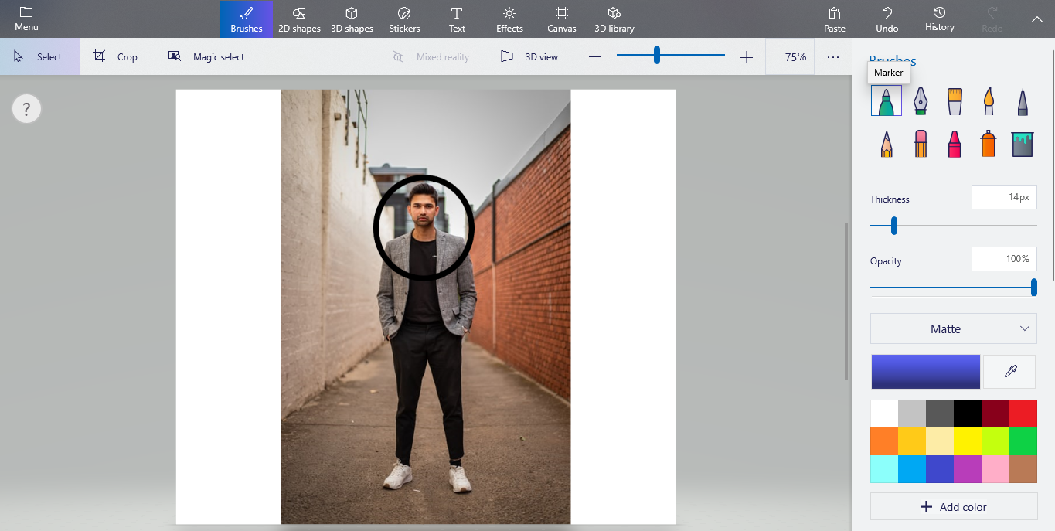The width and height of the screenshot is (1055, 531).
Task: Open the Crop tool
Action: coord(116,56)
